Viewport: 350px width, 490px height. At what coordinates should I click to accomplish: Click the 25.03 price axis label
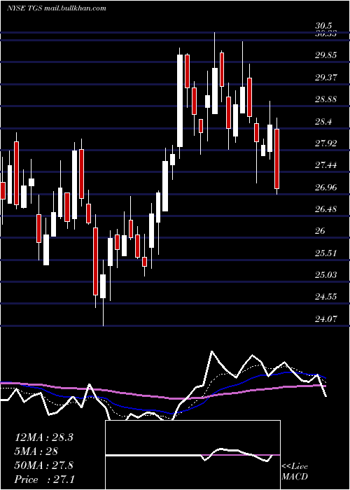click(326, 275)
